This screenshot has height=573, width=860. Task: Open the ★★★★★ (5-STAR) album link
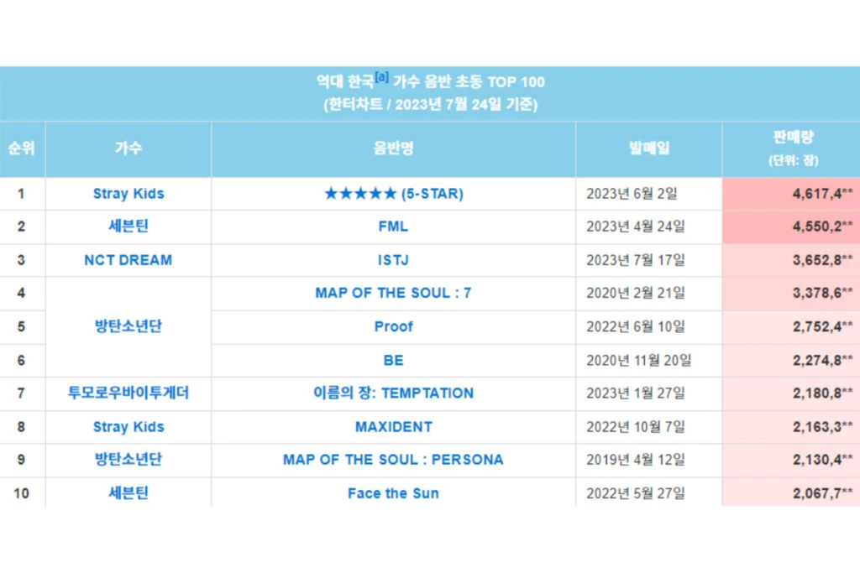(393, 194)
